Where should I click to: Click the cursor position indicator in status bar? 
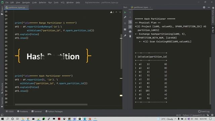click(178, 115)
